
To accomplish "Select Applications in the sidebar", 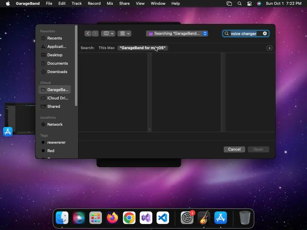I will tap(55, 46).
